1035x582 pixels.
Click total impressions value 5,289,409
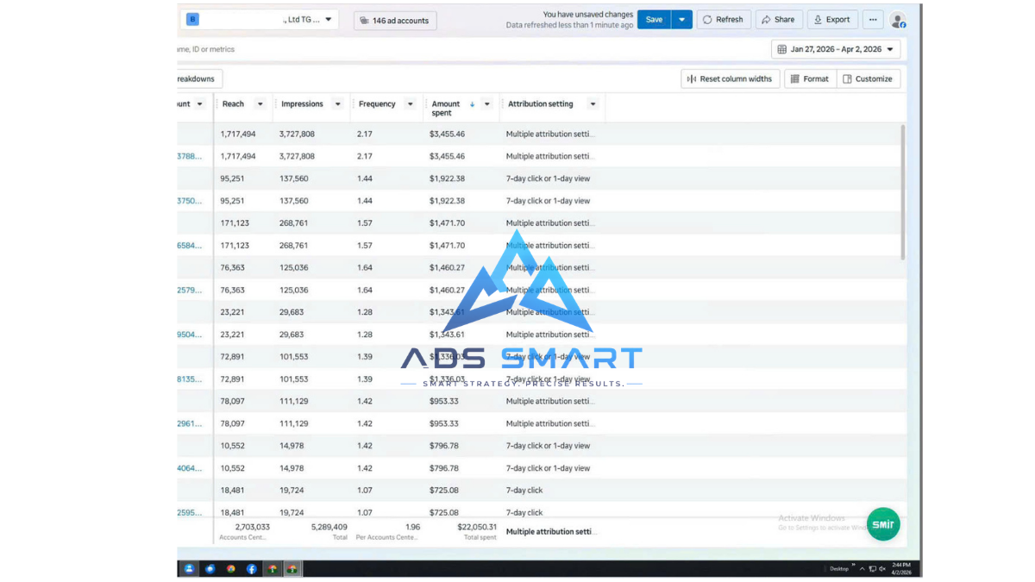[329, 527]
